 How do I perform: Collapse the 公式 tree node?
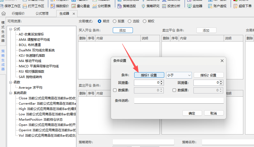pos(11,29)
